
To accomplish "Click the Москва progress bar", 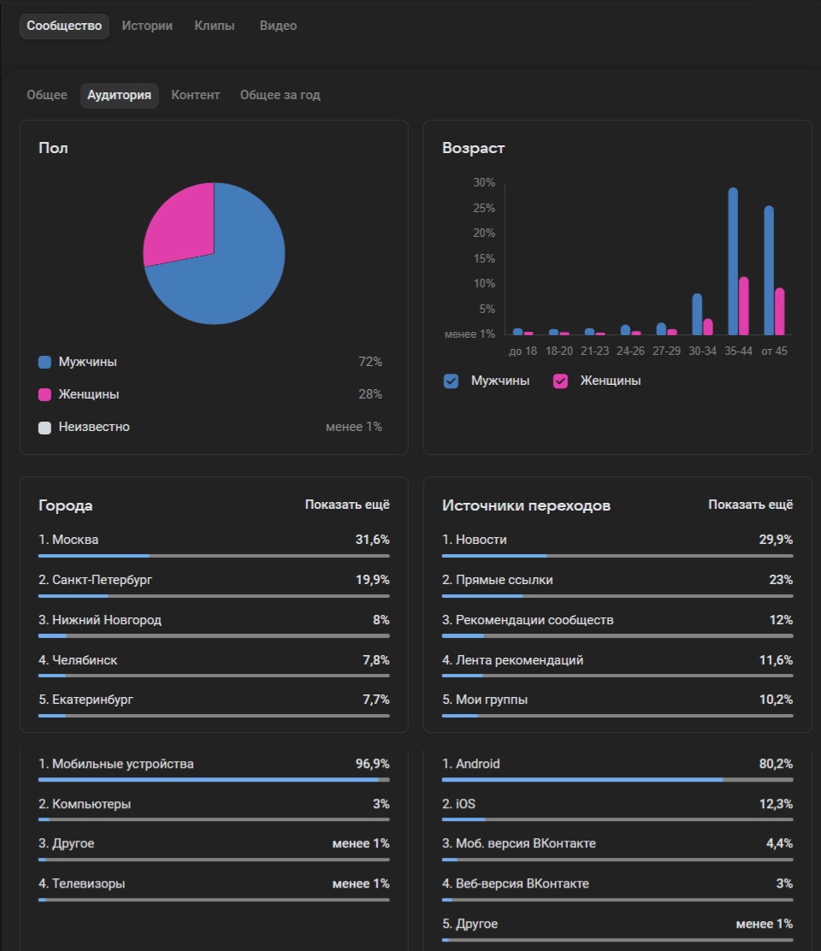I will tap(214, 556).
